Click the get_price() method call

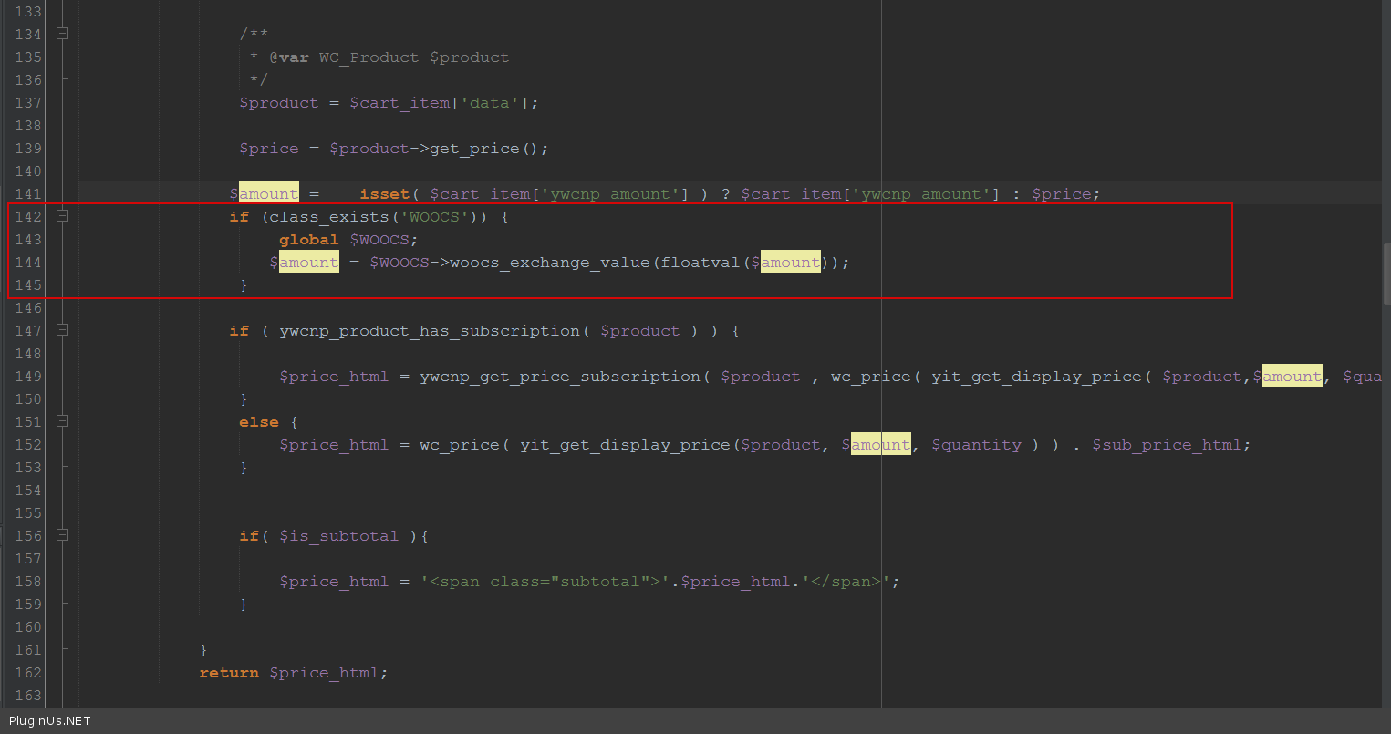pyautogui.click(x=488, y=149)
